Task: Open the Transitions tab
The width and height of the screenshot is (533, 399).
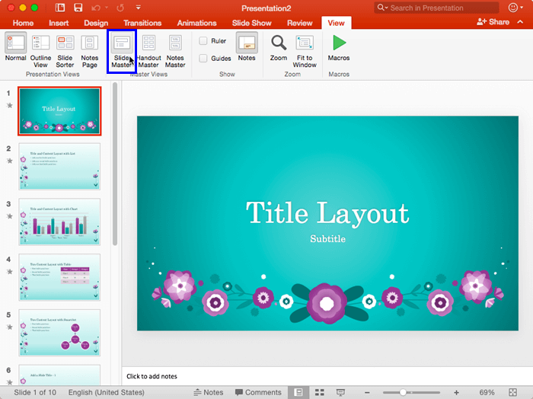Action: [x=142, y=23]
